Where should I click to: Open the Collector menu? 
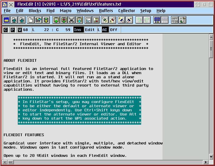click(x=127, y=11)
